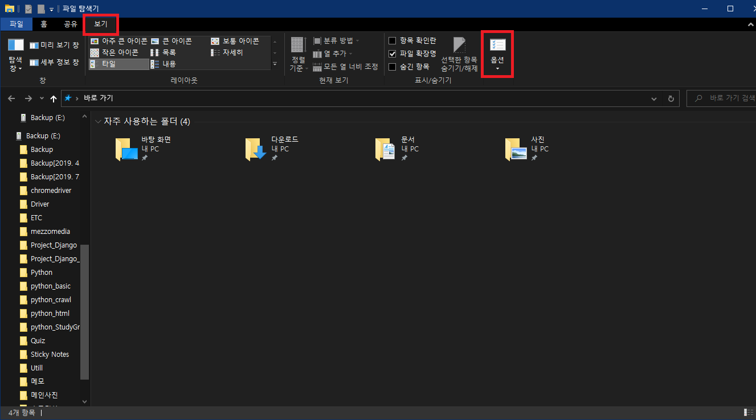
Task: Select the mezzomedia folder
Action: (x=49, y=232)
